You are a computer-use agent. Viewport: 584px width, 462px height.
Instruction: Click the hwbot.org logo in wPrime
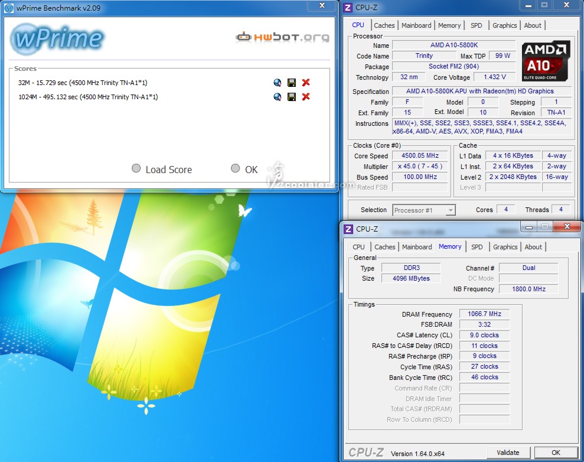pyautogui.click(x=283, y=37)
